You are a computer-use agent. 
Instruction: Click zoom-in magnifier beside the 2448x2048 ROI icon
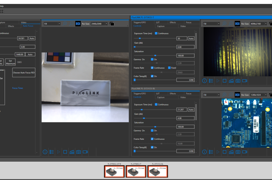coord(65,24)
